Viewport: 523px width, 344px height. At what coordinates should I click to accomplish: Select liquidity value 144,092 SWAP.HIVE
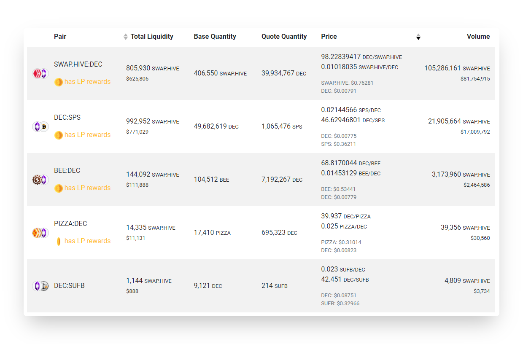pyautogui.click(x=153, y=174)
